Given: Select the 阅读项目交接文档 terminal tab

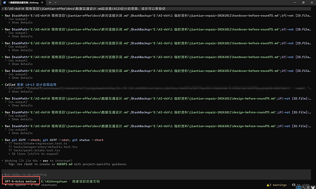Looking at the screenshot, I should (23, 3).
